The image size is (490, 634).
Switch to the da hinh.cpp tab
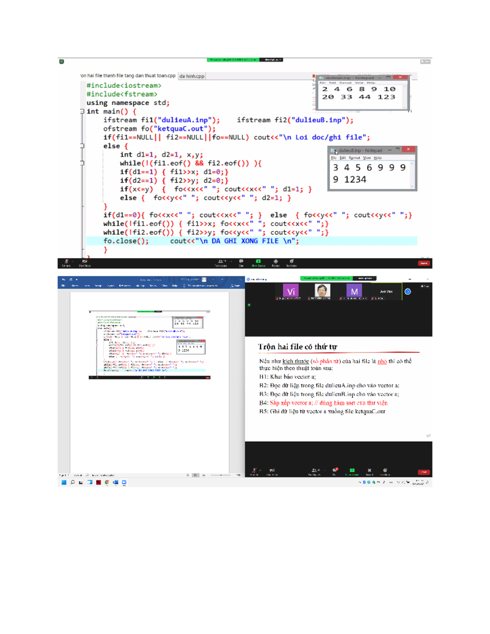(x=192, y=76)
